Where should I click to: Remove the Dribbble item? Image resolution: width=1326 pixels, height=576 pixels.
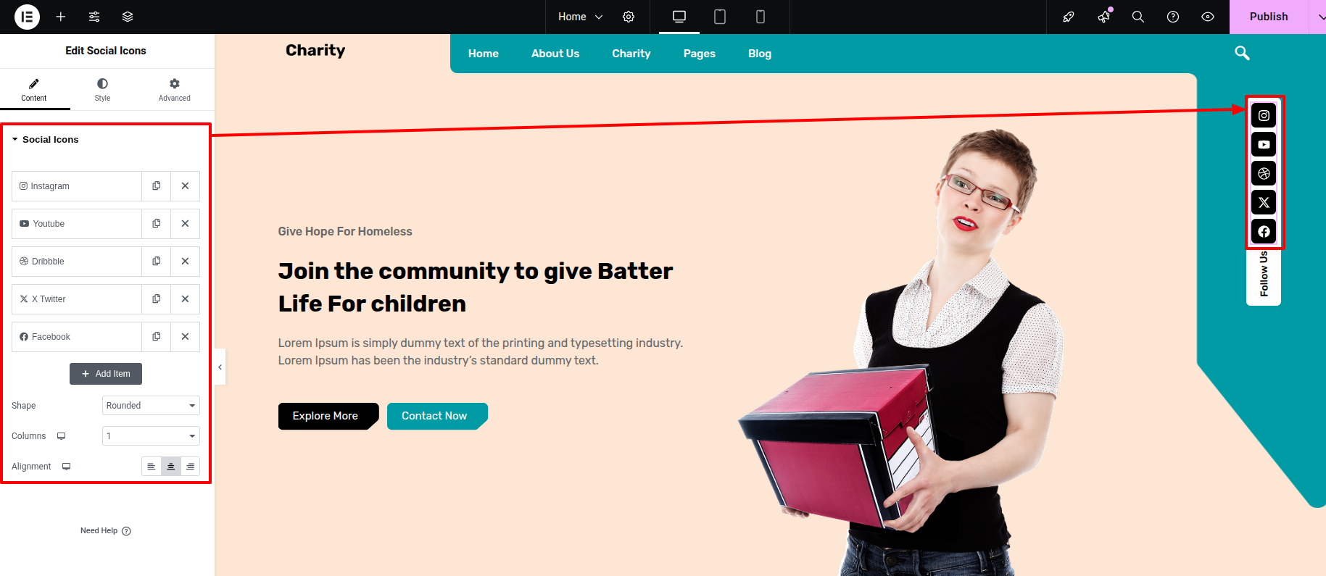pyautogui.click(x=186, y=262)
